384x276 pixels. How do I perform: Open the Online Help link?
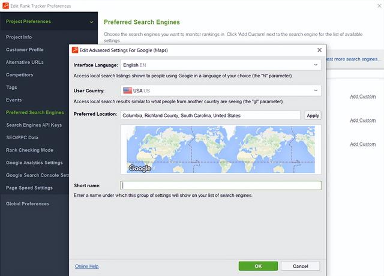pos(86,266)
